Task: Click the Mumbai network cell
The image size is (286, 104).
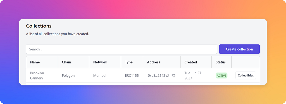Action: 99,76
